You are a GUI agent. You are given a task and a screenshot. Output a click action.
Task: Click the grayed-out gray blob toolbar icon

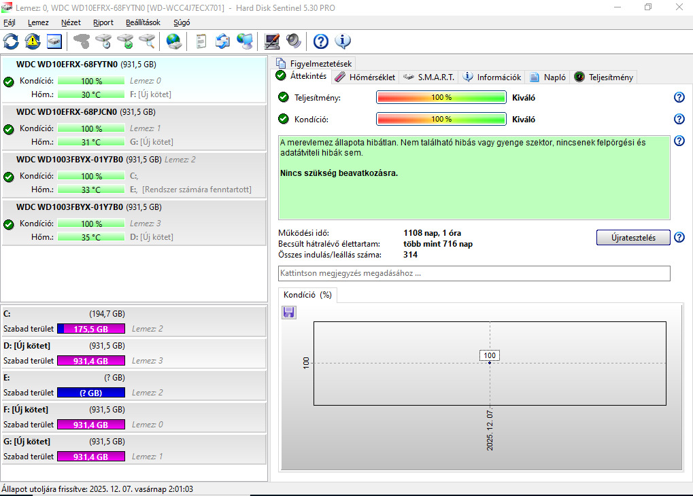tap(82, 41)
